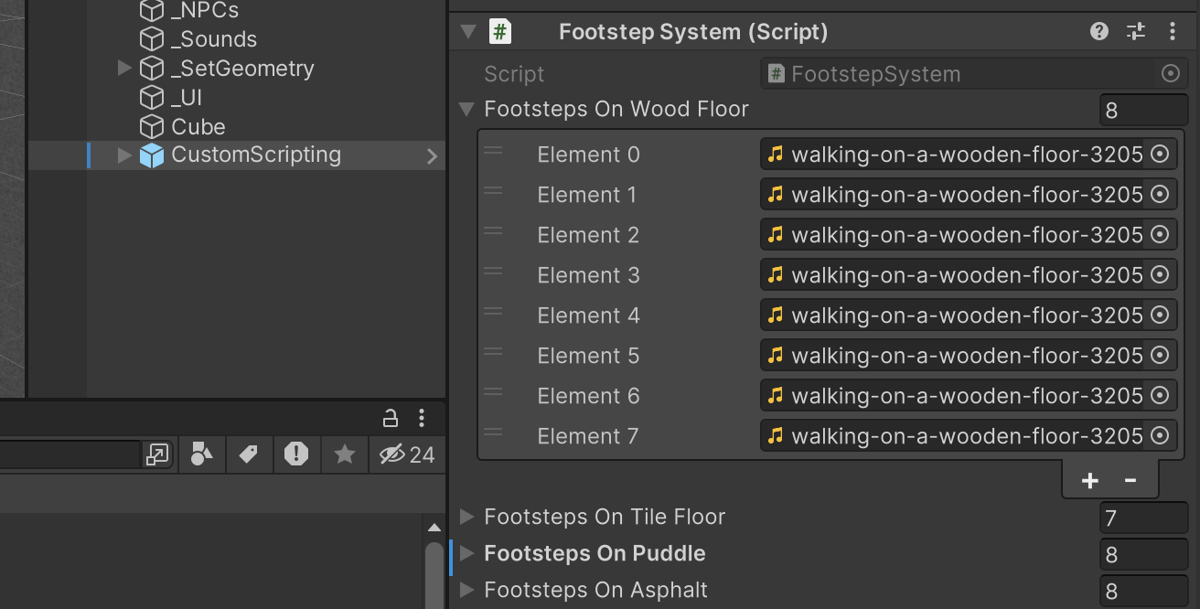Open the component presets icon

[1135, 31]
